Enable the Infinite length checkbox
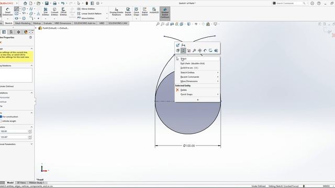335x188 pixels. pos(1,121)
